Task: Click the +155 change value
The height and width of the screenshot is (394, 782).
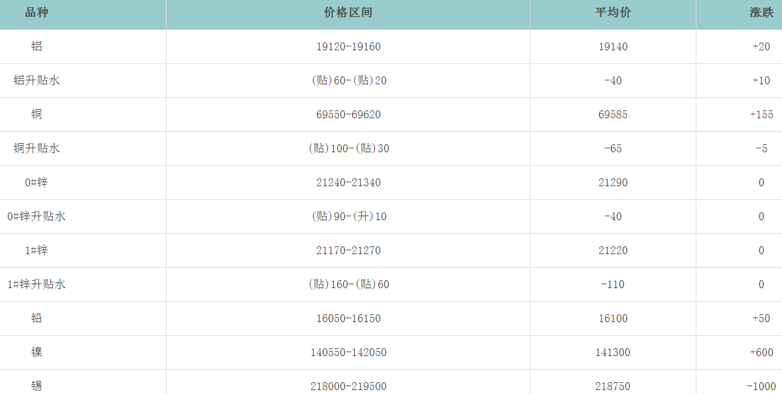Action: [761, 115]
